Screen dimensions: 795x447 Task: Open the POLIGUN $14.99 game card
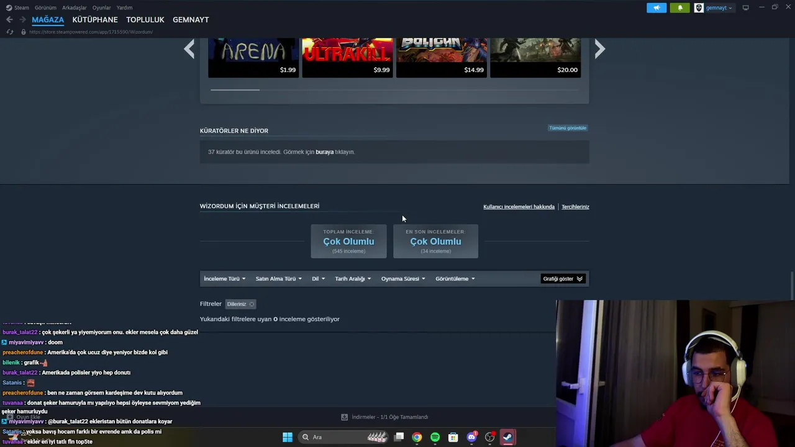(x=442, y=57)
